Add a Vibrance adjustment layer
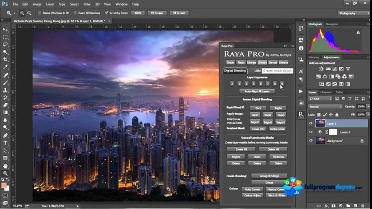 point(348,69)
